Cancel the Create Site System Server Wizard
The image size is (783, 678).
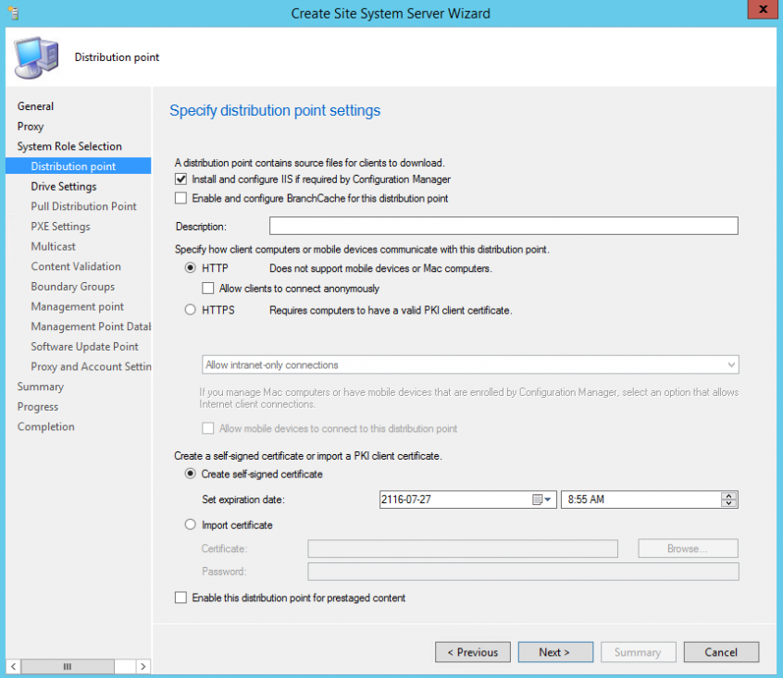[x=721, y=651]
